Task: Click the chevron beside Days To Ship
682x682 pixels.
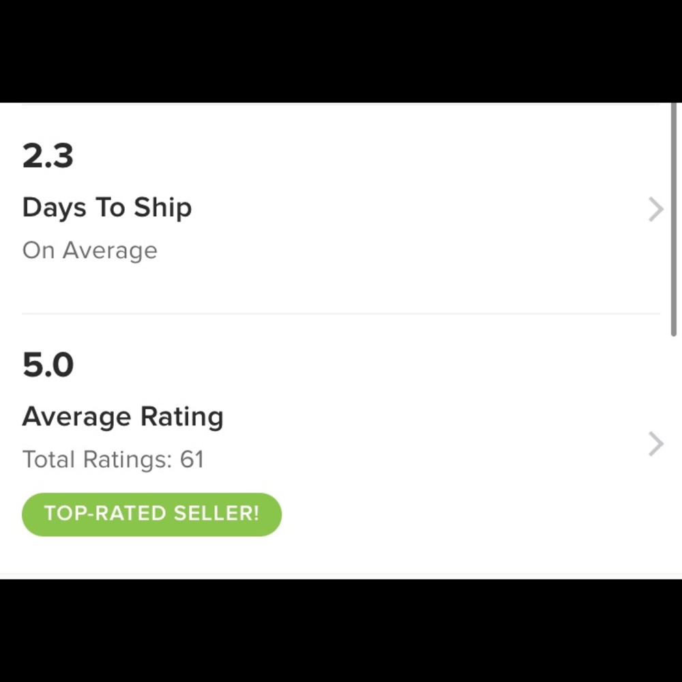Action: pos(654,209)
